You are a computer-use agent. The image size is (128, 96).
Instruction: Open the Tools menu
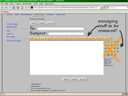(36, 4)
